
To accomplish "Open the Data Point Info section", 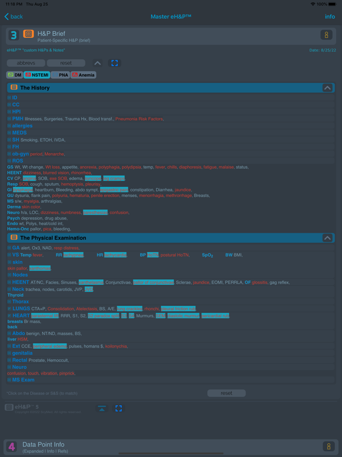I will 171,447.
